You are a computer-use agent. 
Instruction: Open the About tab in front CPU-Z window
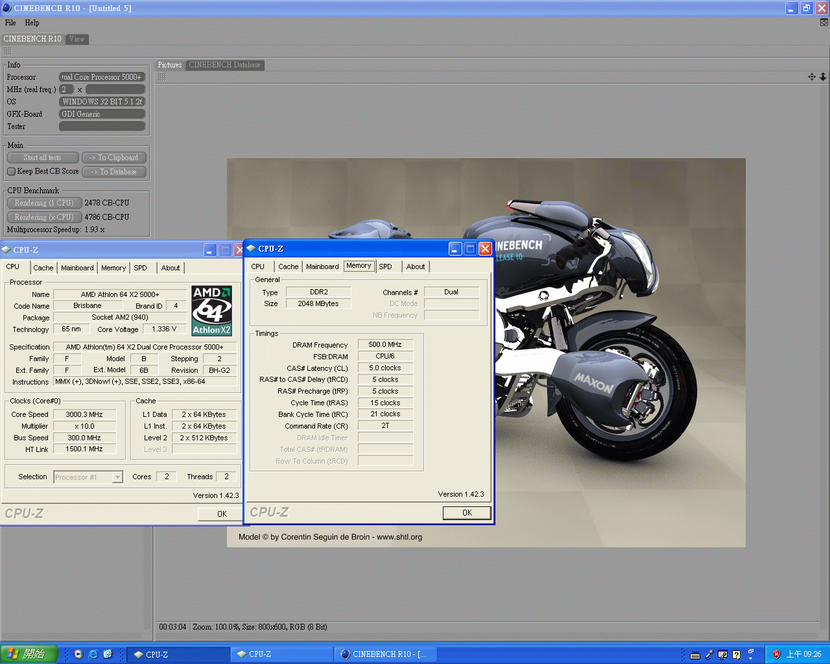point(416,267)
